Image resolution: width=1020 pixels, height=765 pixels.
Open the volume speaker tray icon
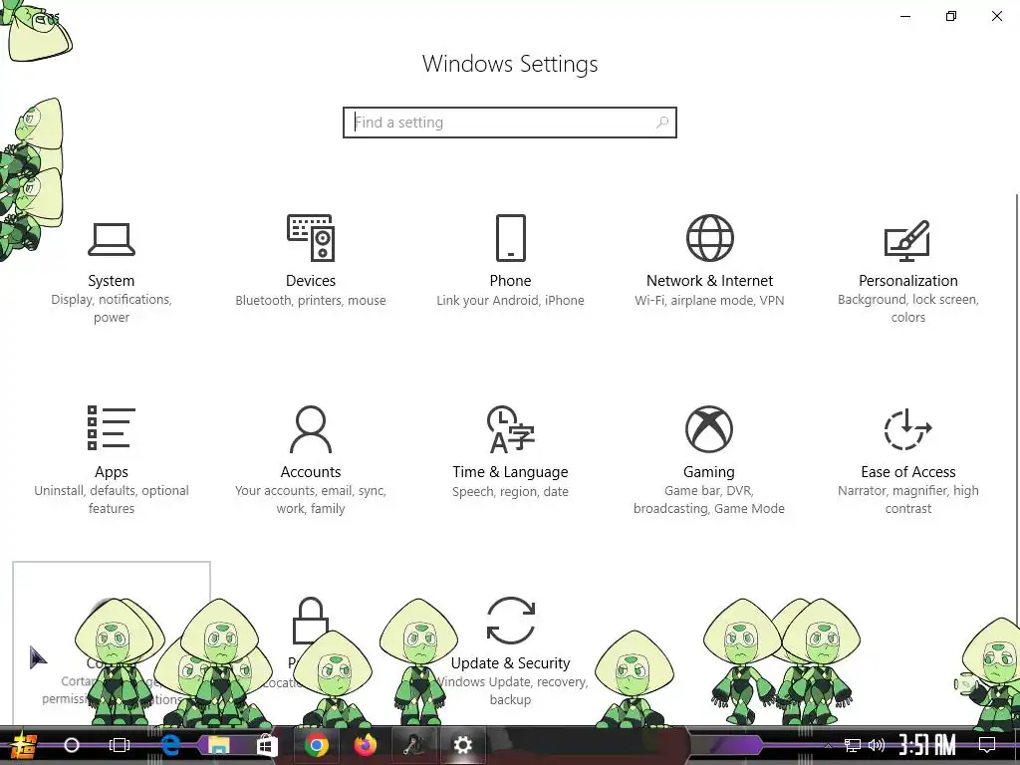(877, 745)
